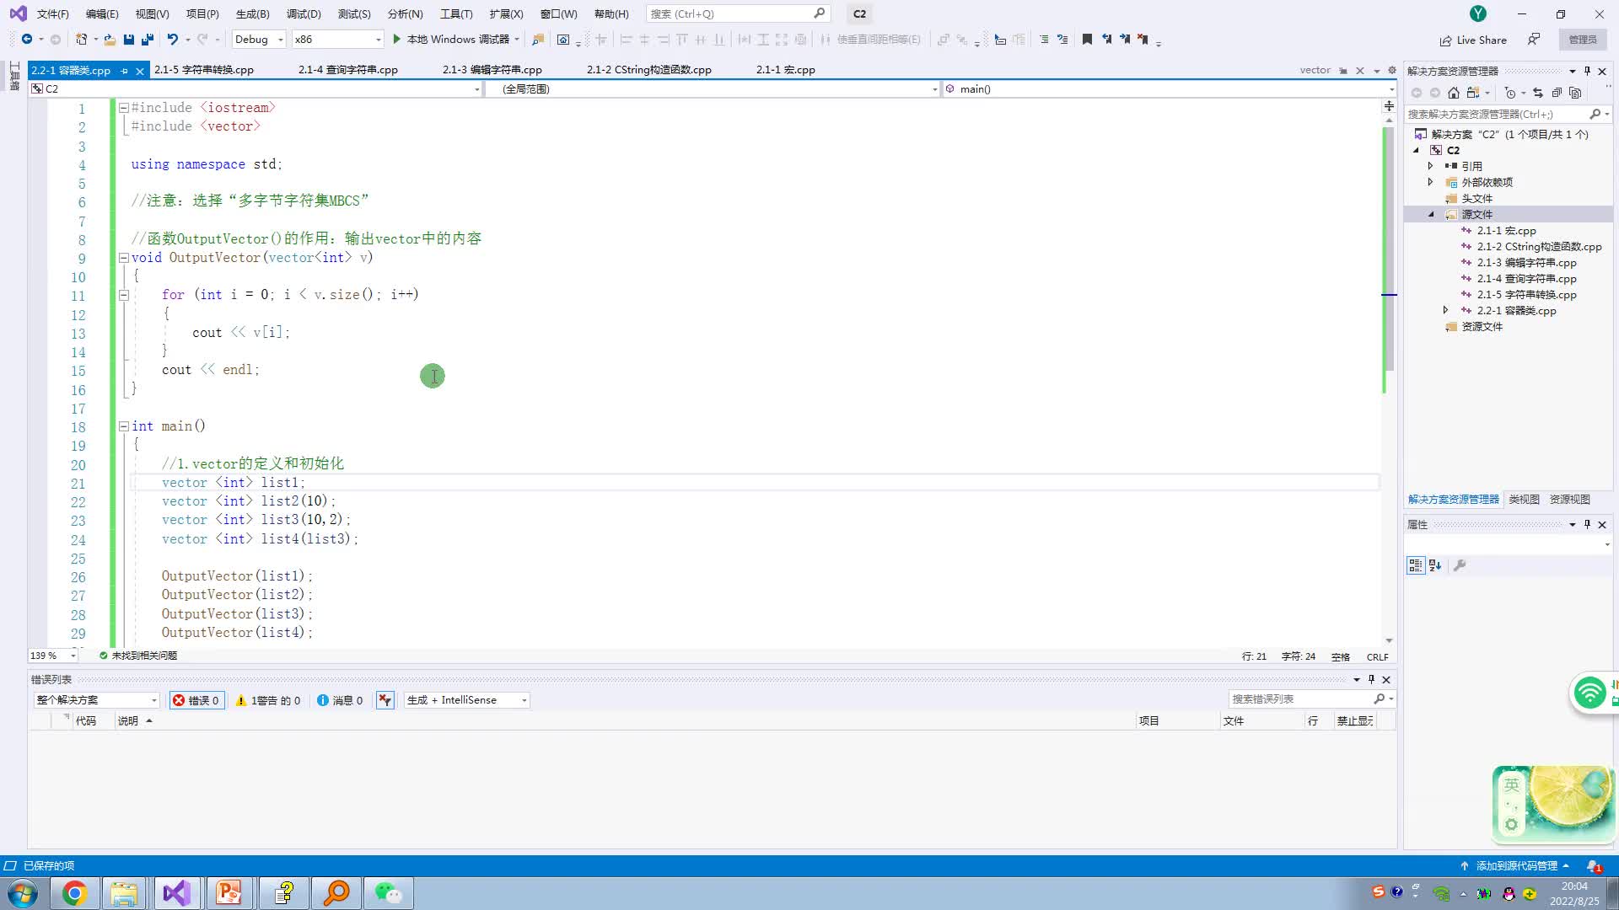1619x910 pixels.
Task: Click the Collapse All icon in Solution Explorer
Action: [1557, 93]
